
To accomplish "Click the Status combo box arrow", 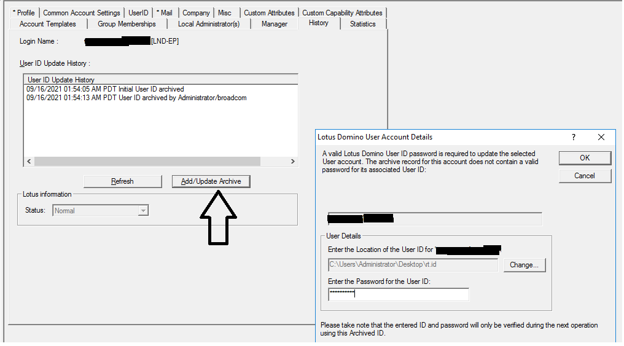I will tap(143, 211).
